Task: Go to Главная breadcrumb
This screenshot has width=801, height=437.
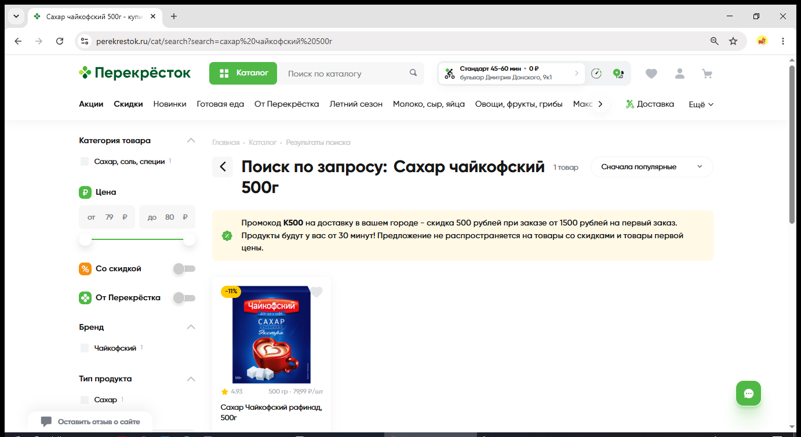Action: coord(225,143)
